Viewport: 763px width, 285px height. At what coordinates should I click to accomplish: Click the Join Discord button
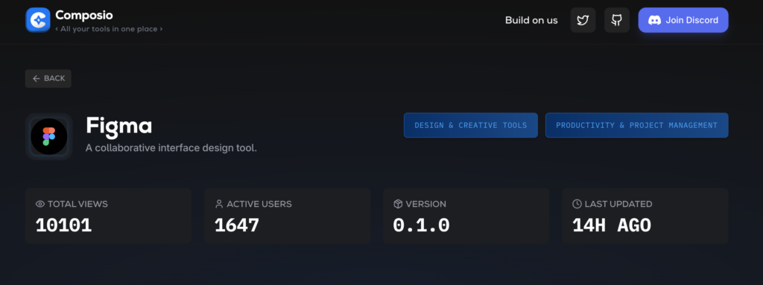pos(683,20)
